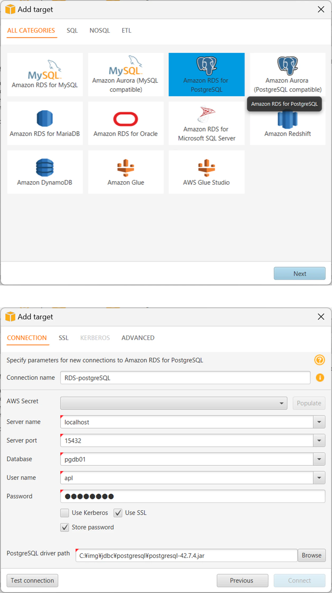This screenshot has height=593, width=332.
Task: Select Amazon RDS for MariaDB tile
Action: pos(45,123)
